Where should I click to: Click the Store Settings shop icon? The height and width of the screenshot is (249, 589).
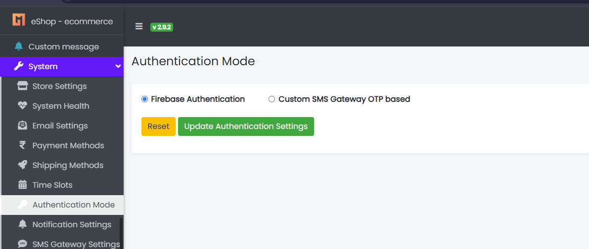point(22,86)
